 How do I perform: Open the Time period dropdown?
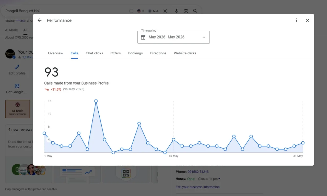[173, 37]
